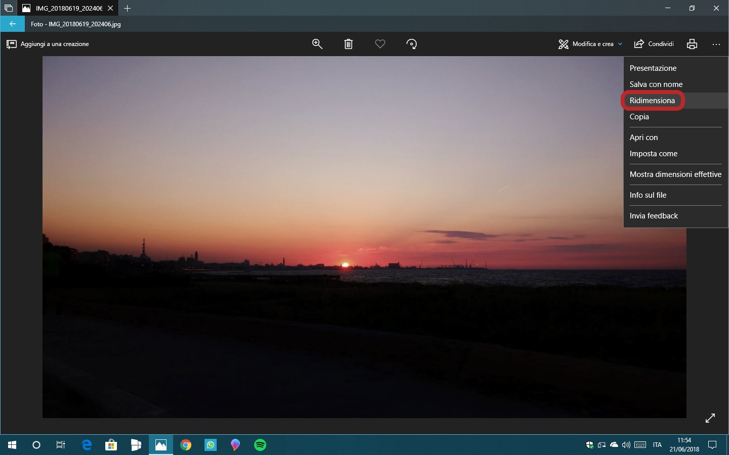This screenshot has height=455, width=729.
Task: Select Mostra dimensioni effettive
Action: point(675,174)
